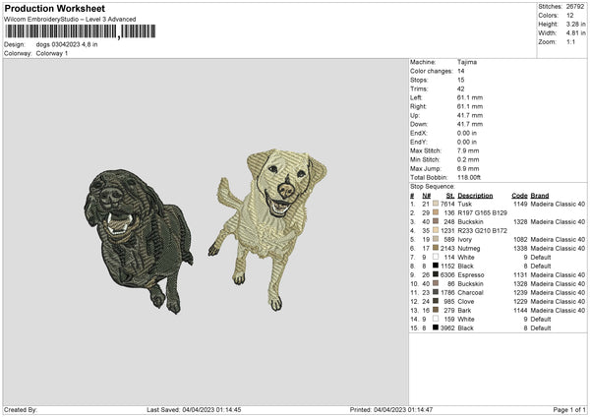Click the 'Stop Sequence:' heading

(433, 187)
